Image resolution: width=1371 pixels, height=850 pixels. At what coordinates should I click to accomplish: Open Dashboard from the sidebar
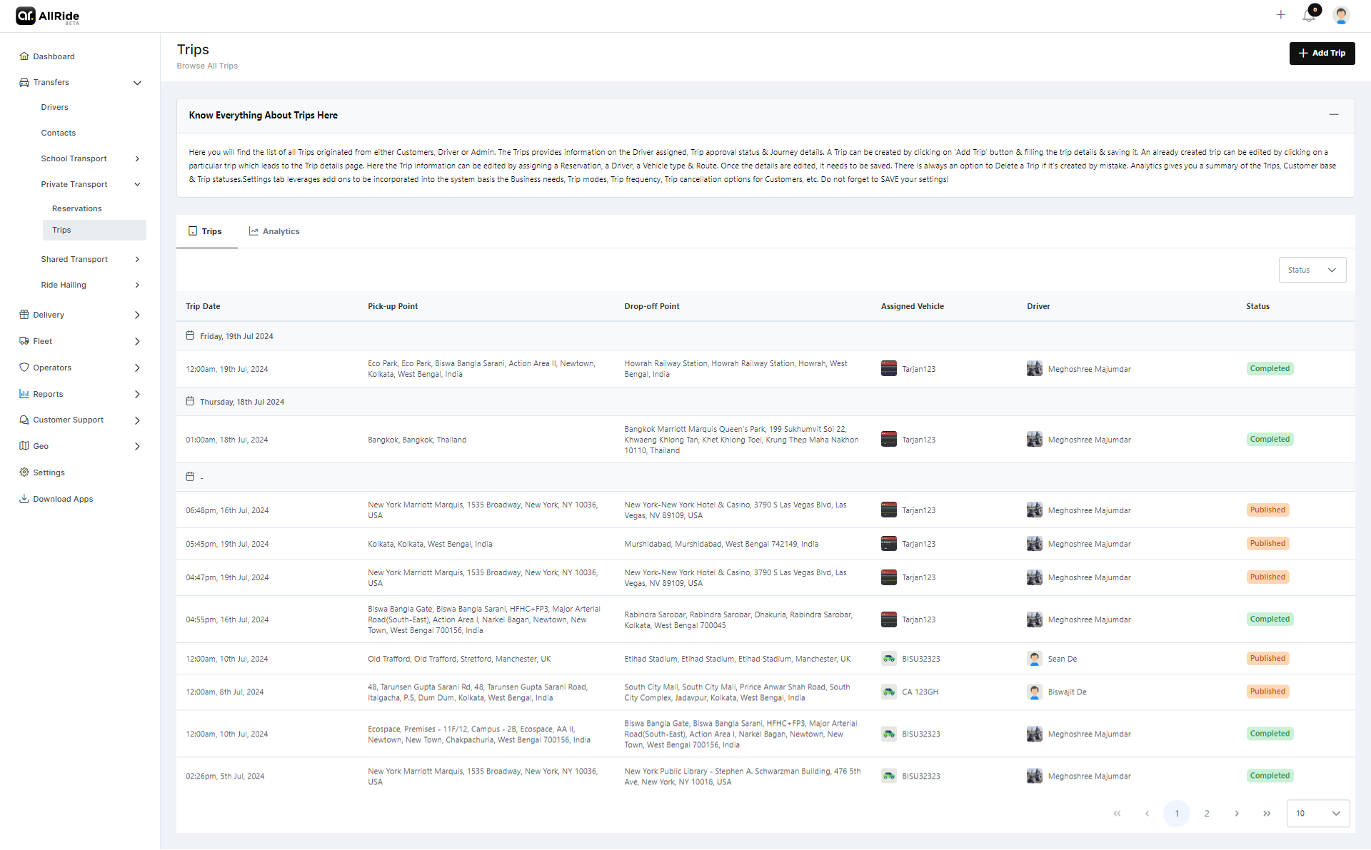coord(54,56)
